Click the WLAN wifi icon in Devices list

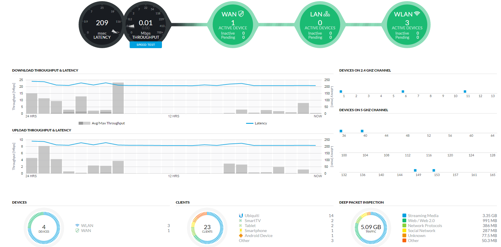tap(77, 226)
